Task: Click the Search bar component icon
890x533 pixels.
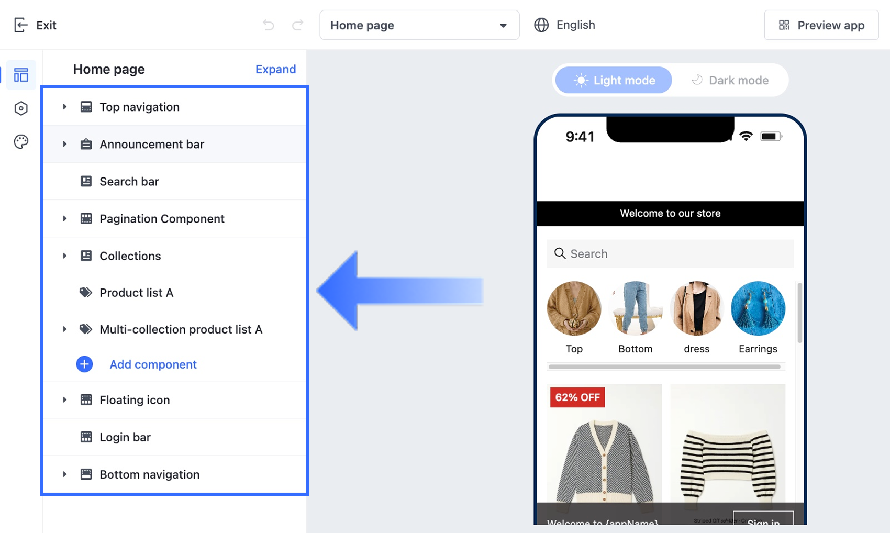Action: pyautogui.click(x=86, y=181)
